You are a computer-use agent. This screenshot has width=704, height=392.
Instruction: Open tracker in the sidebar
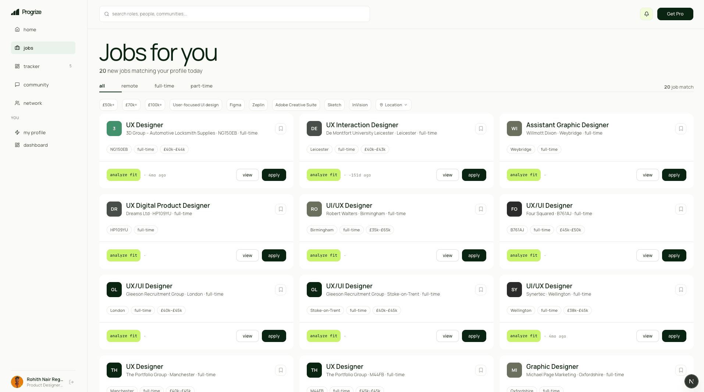43,66
